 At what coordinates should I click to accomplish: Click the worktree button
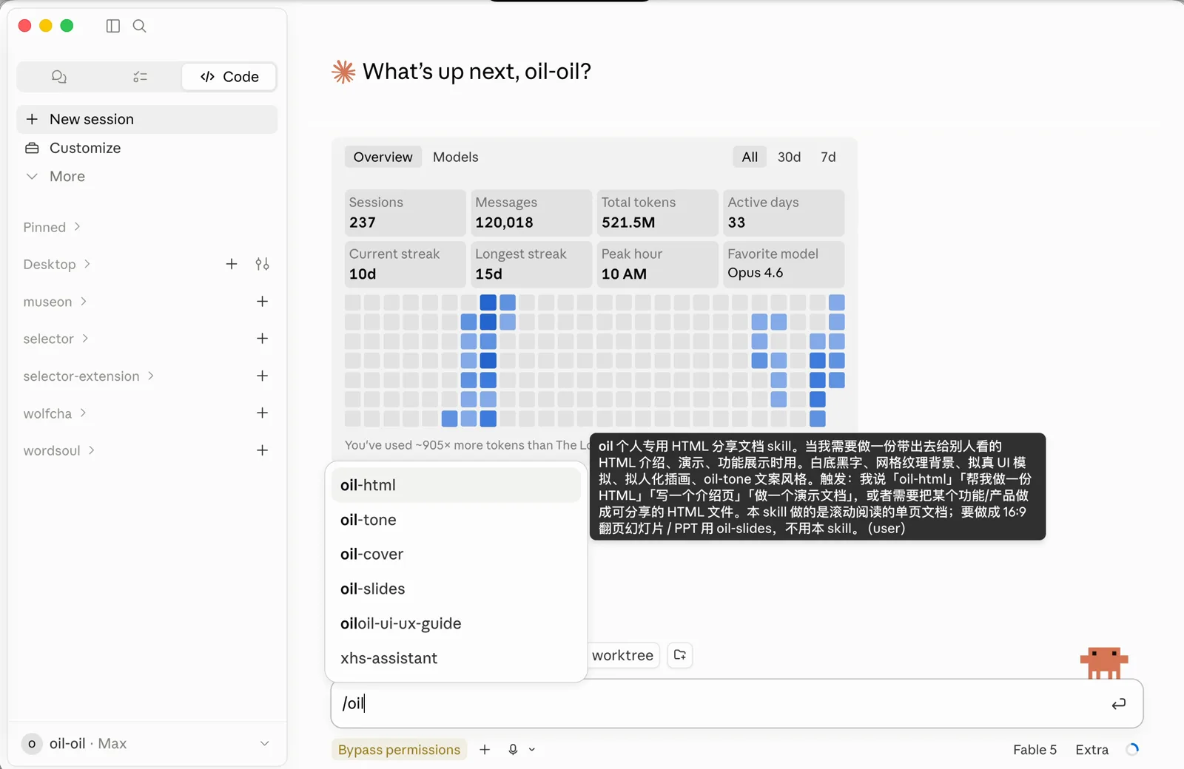point(622,655)
